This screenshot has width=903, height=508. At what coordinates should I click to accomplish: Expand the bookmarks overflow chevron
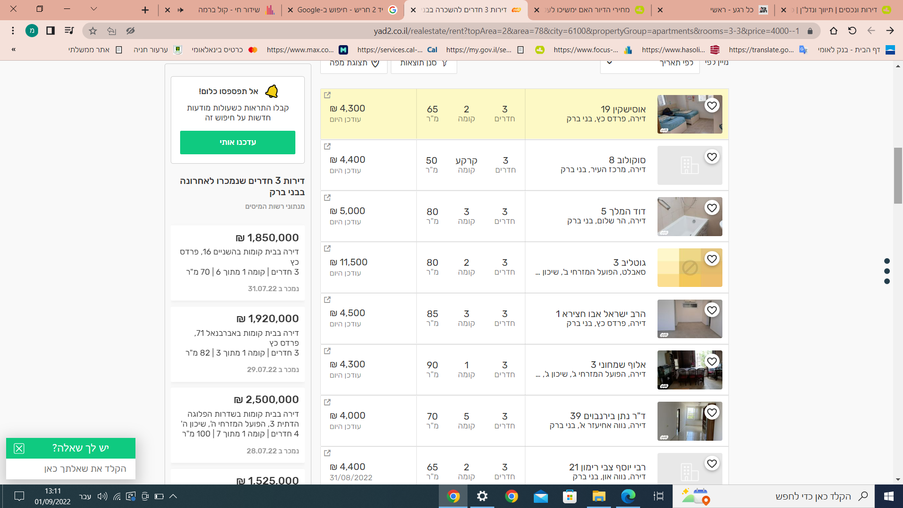[14, 49]
